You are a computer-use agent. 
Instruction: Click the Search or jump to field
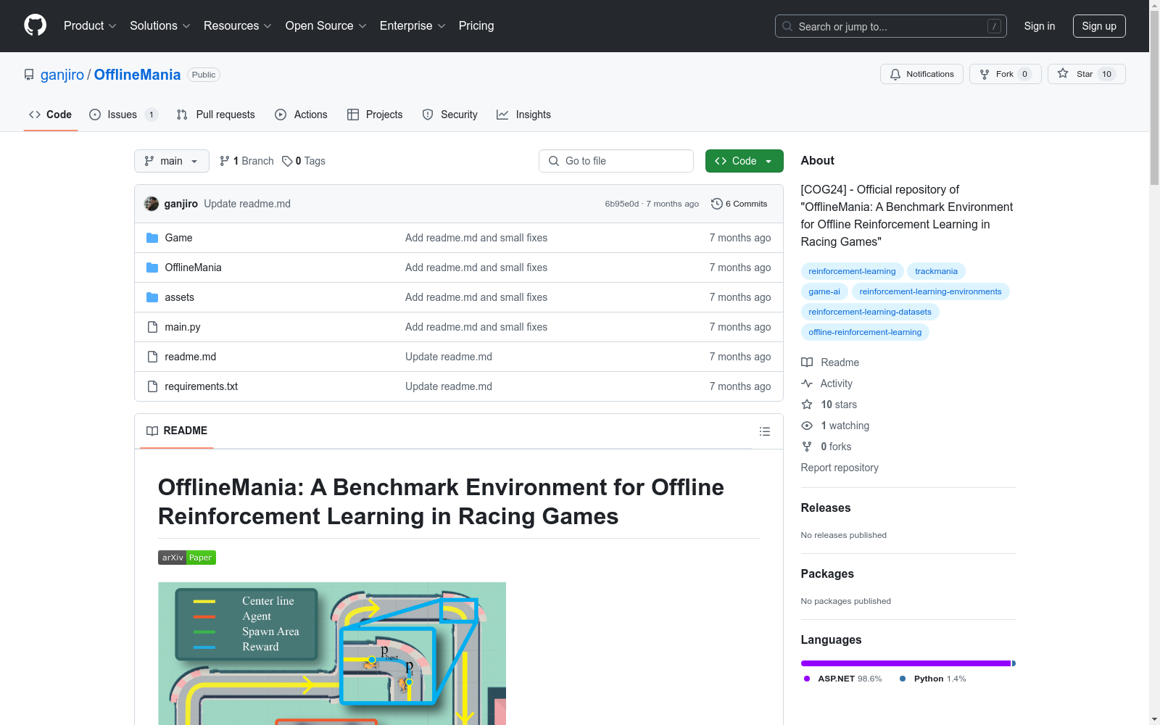(891, 26)
